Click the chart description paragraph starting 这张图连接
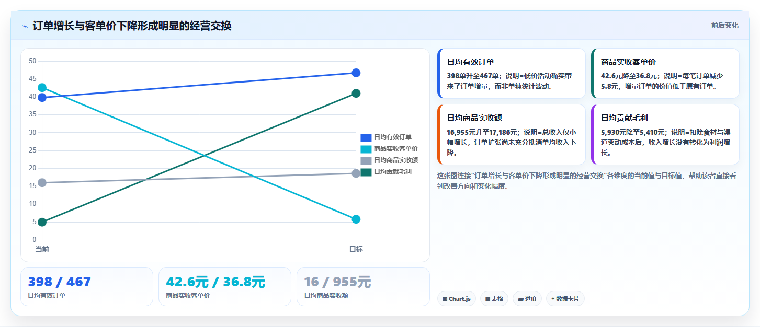Viewport: 760px width, 327px height. pyautogui.click(x=587, y=181)
